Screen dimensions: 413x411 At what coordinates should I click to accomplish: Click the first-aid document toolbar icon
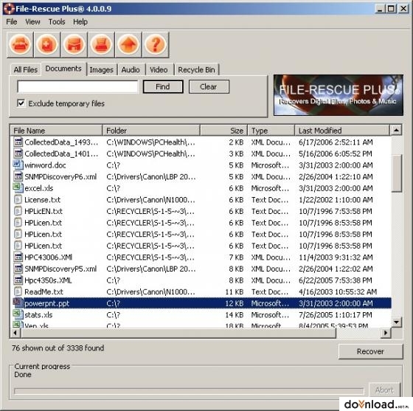pos(47,44)
